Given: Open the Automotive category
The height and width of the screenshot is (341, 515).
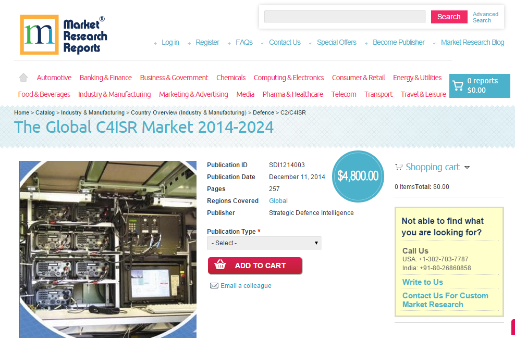Looking at the screenshot, I should click(x=54, y=77).
